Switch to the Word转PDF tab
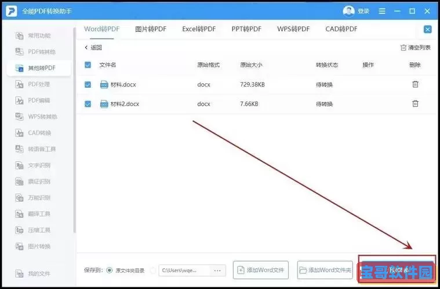Screen dimensions: 440x289 click(x=102, y=29)
